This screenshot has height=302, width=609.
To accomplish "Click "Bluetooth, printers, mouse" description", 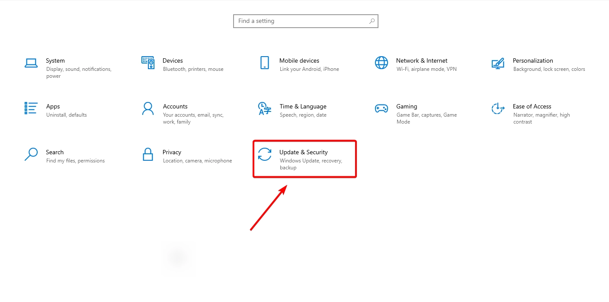I will (193, 69).
